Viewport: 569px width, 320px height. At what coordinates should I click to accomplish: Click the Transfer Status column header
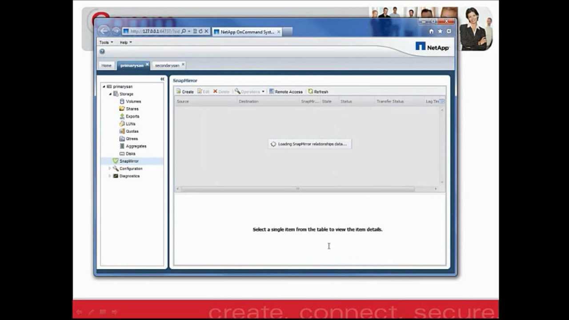point(400,101)
